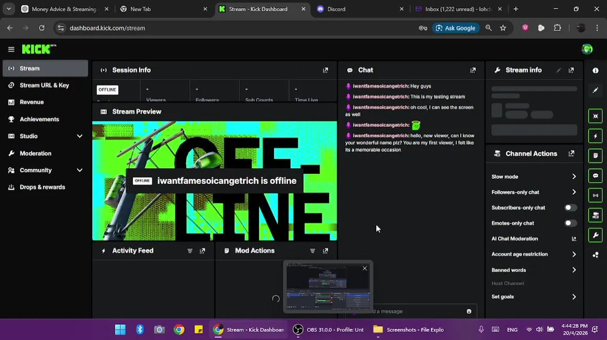Open Stream URL & Key page
Screen dimensions: 607x340
coord(45,85)
